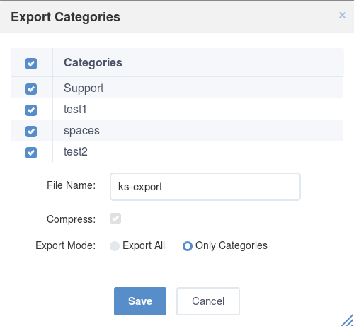Grab the dialog resize handle corner
The height and width of the screenshot is (326, 354).
[348, 320]
